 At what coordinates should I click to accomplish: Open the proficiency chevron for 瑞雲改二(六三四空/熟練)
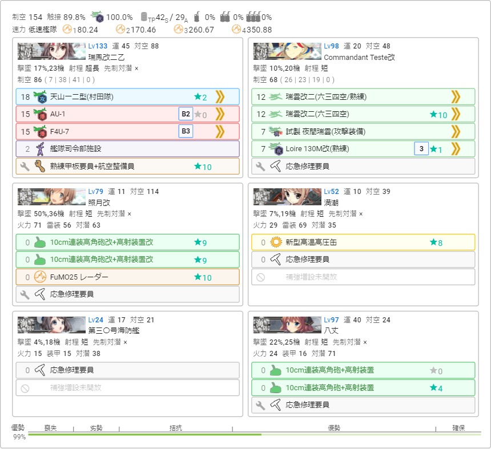(456, 97)
